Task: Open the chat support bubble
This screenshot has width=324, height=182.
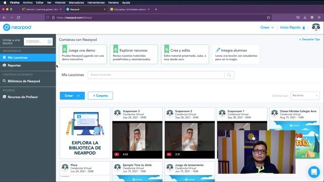Action: tap(314, 172)
